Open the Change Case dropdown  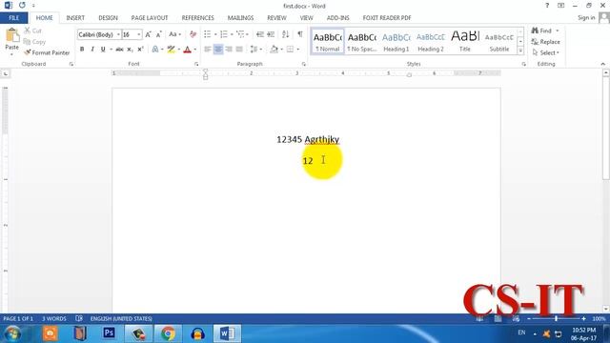click(174, 34)
